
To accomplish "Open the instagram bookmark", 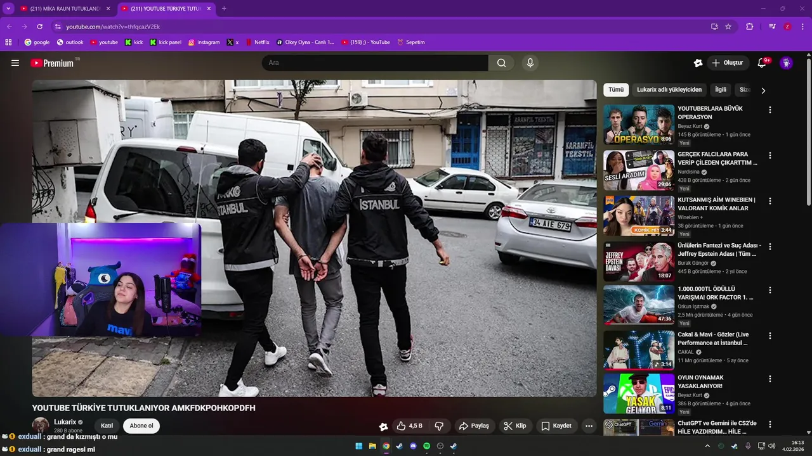I will [204, 42].
